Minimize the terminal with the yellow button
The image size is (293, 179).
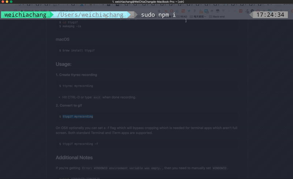(7, 2)
